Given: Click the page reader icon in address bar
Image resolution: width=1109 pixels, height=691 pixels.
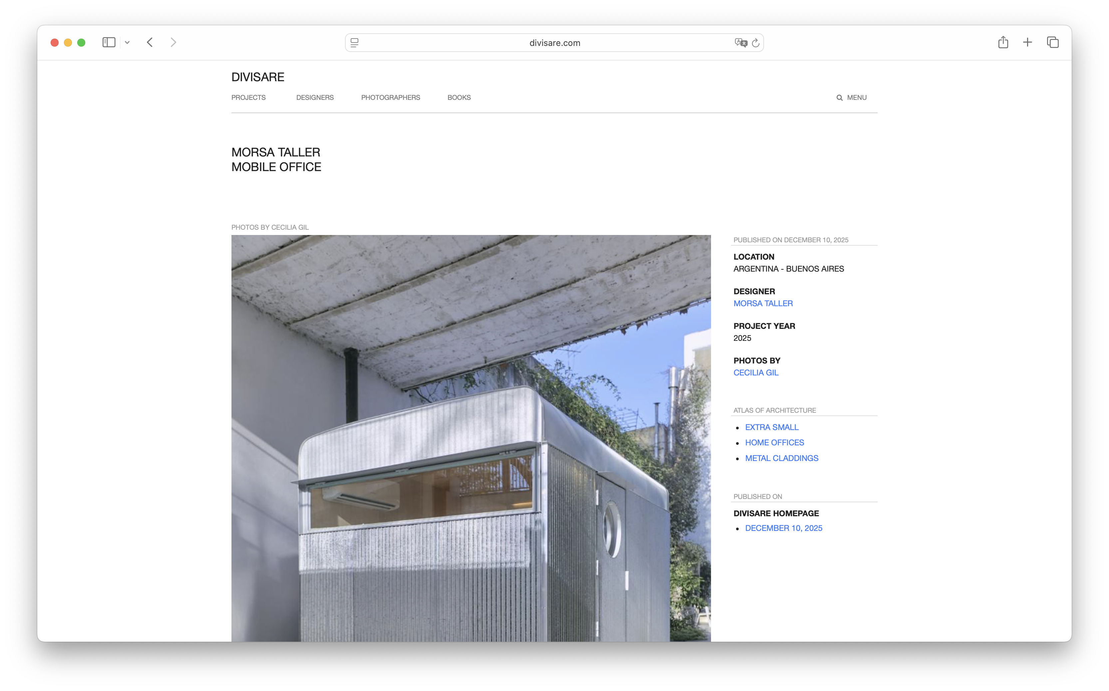Looking at the screenshot, I should coord(354,43).
